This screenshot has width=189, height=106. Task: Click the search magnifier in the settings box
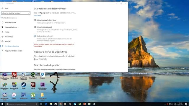tap(29, 13)
